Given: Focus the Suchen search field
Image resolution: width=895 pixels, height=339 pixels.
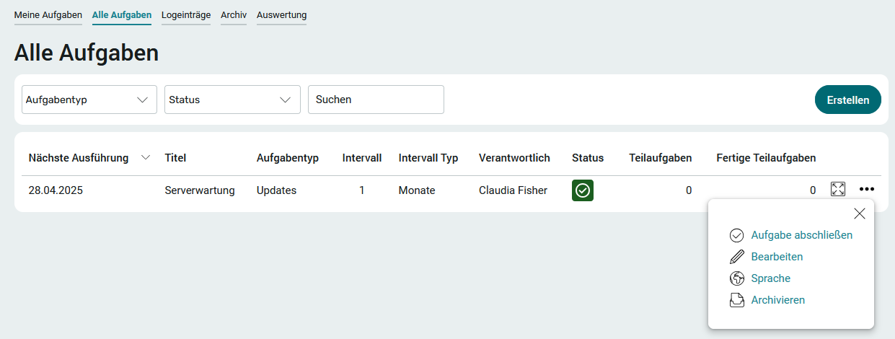Looking at the screenshot, I should (x=376, y=100).
